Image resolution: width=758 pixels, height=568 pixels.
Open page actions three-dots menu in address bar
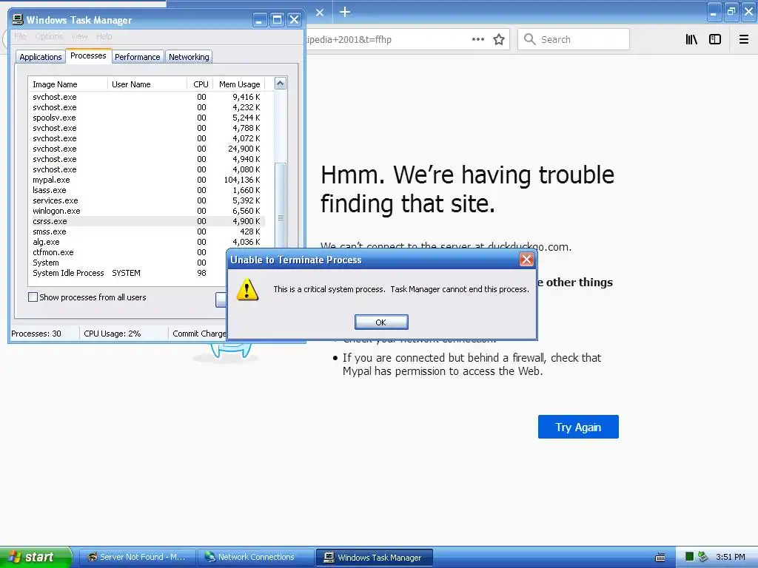pos(477,39)
